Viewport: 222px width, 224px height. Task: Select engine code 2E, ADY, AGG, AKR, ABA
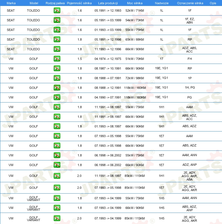coord(190,176)
